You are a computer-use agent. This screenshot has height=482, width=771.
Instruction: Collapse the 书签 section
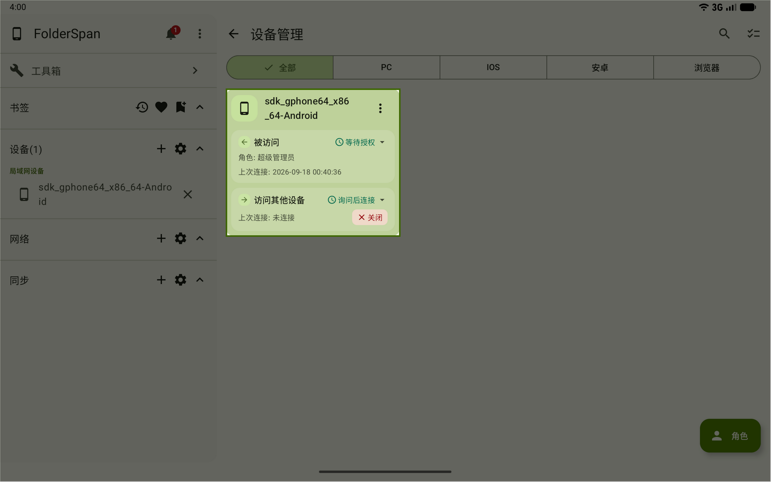[x=200, y=107]
